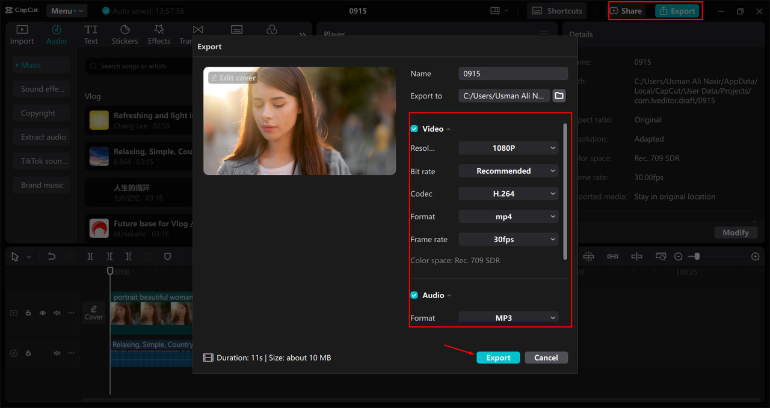Open audio track more options
The height and width of the screenshot is (408, 770).
click(x=72, y=353)
